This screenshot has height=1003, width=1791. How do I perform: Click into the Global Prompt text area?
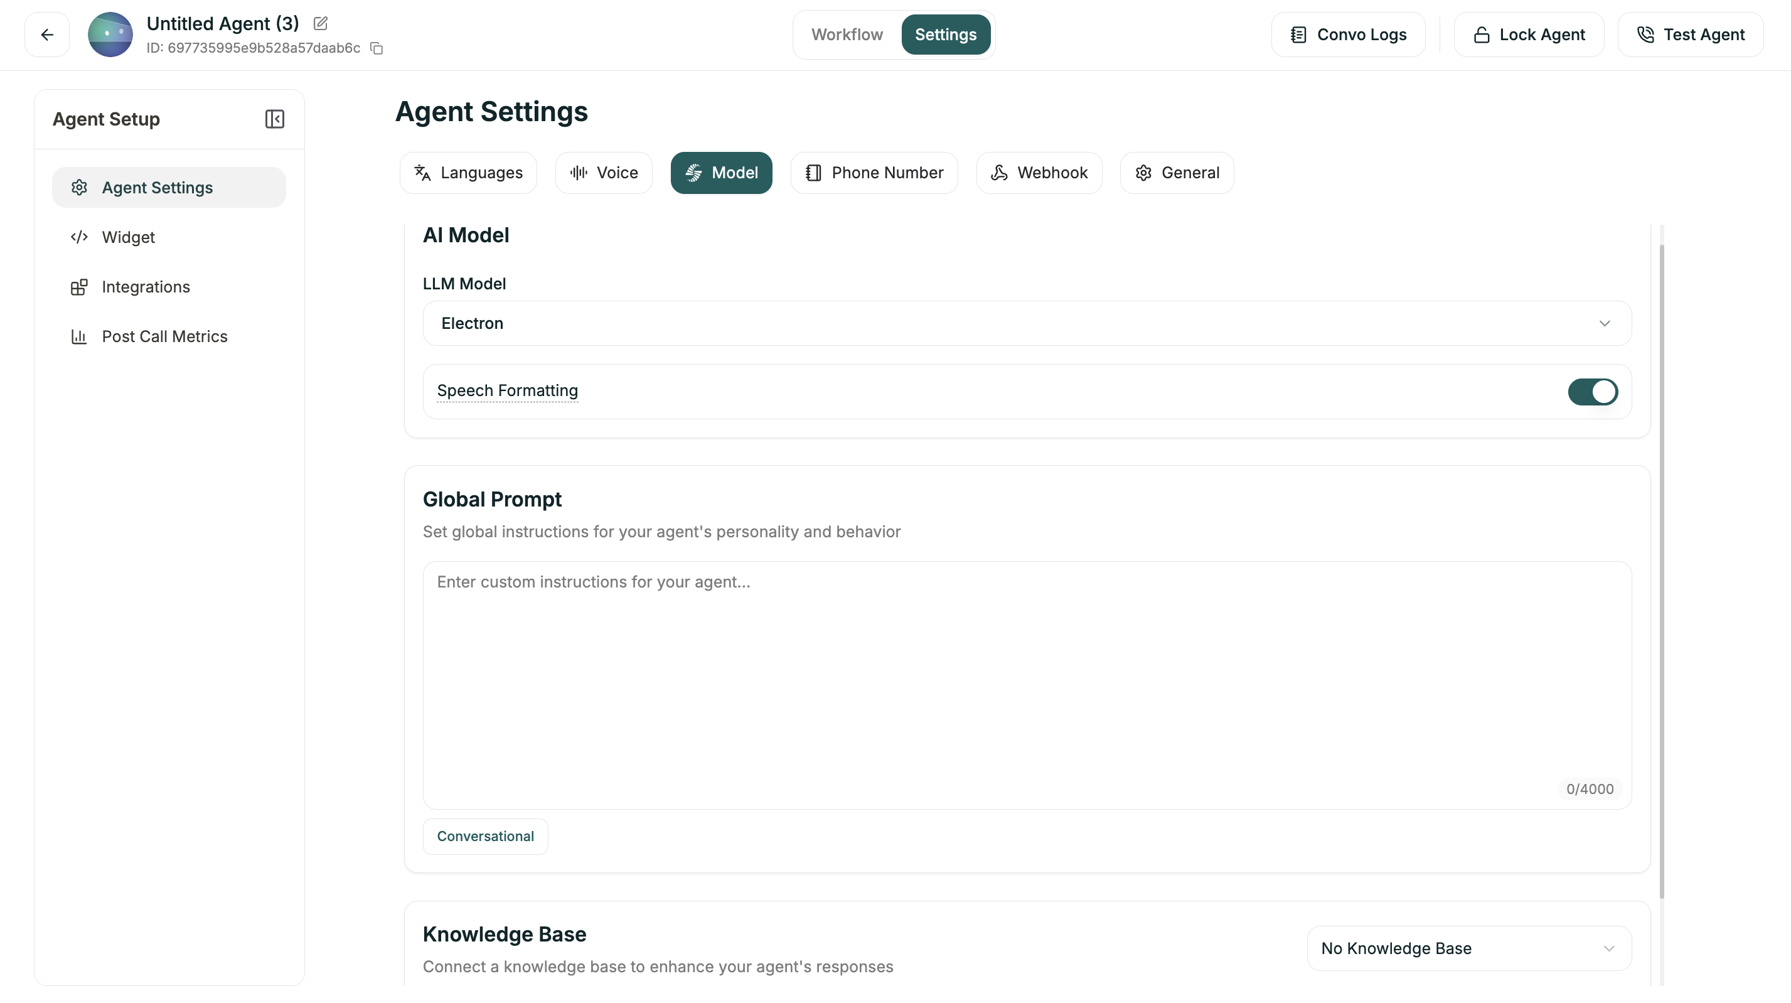tap(1026, 682)
